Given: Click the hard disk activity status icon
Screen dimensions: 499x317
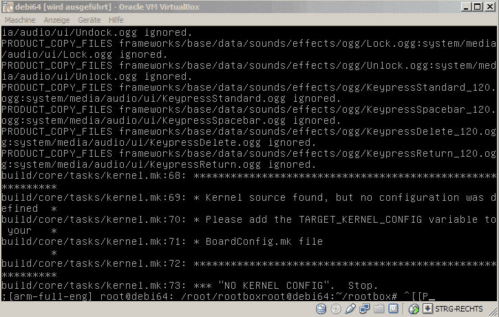Looking at the screenshot, I should (321, 309).
